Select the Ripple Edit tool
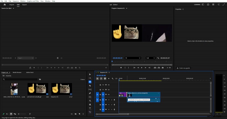 [x=90, y=82]
